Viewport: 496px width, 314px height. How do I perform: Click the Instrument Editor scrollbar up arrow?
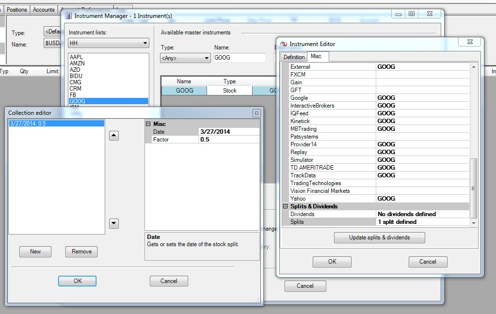point(474,67)
